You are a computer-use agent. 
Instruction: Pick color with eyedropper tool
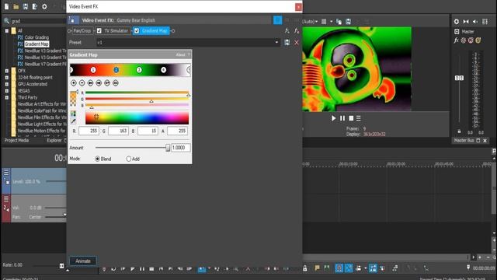pos(74,121)
